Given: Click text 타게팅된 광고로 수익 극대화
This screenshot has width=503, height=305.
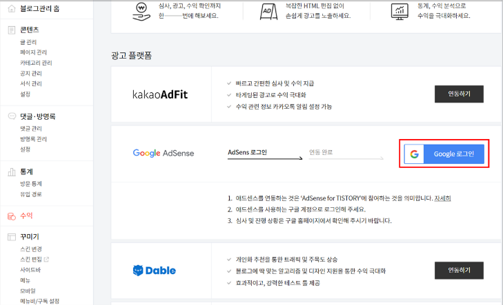Looking at the screenshot, I should [x=270, y=95].
